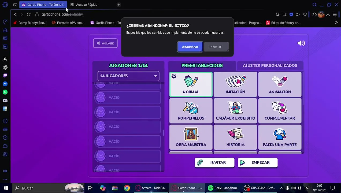Open the Easy Setup sliders icon
The width and height of the screenshot is (341, 193).
coord(335,14)
